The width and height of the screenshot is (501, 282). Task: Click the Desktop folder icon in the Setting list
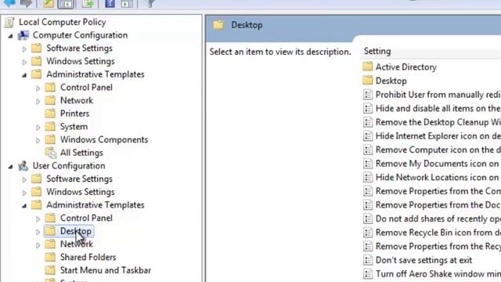367,80
